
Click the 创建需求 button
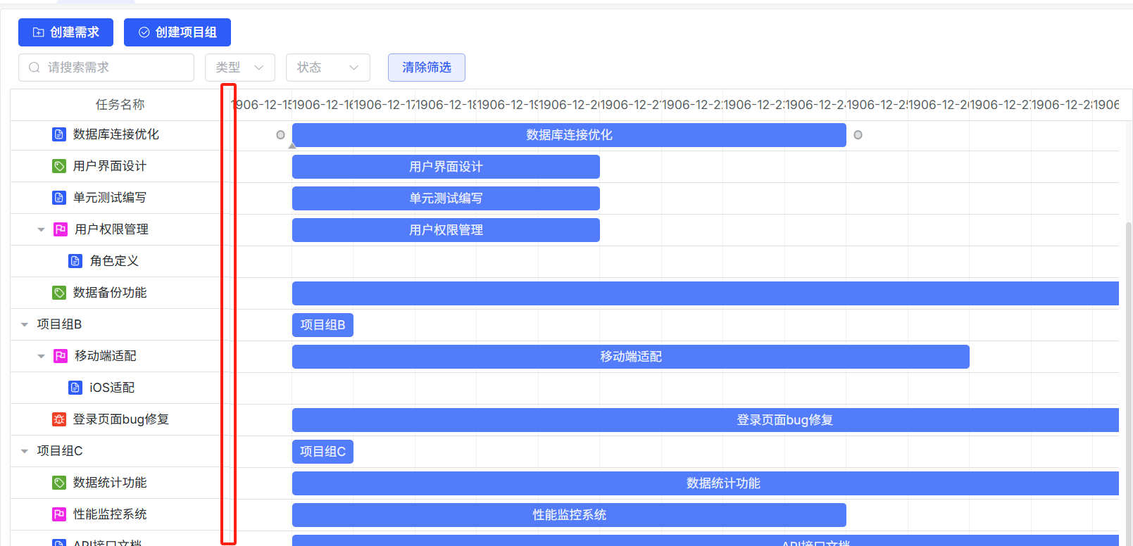65,32
